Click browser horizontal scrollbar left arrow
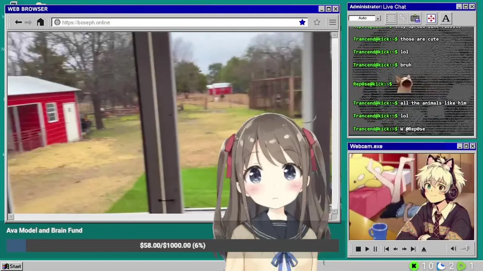 click(x=11, y=217)
